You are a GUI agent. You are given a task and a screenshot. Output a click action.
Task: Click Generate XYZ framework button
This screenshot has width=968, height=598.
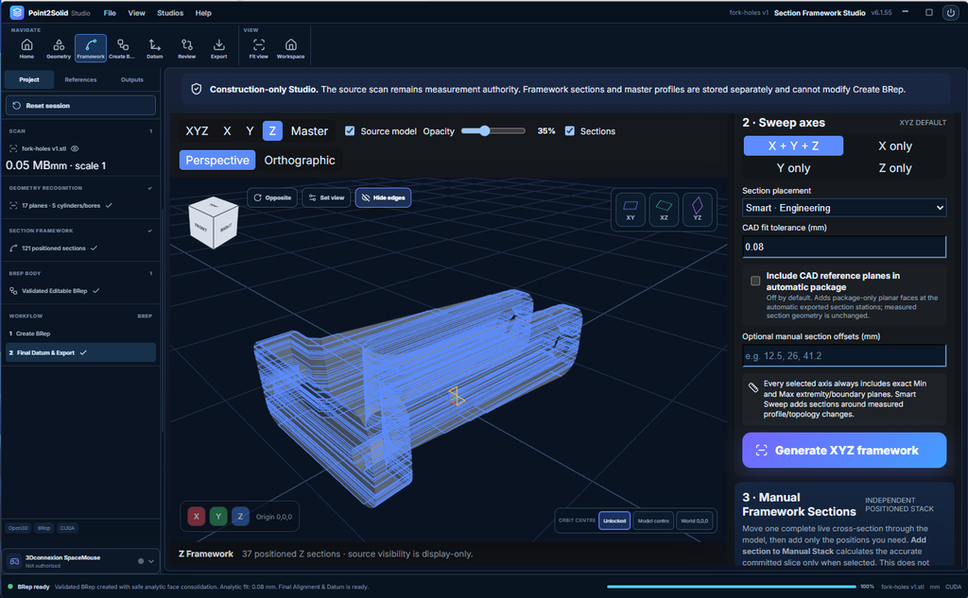[844, 451]
